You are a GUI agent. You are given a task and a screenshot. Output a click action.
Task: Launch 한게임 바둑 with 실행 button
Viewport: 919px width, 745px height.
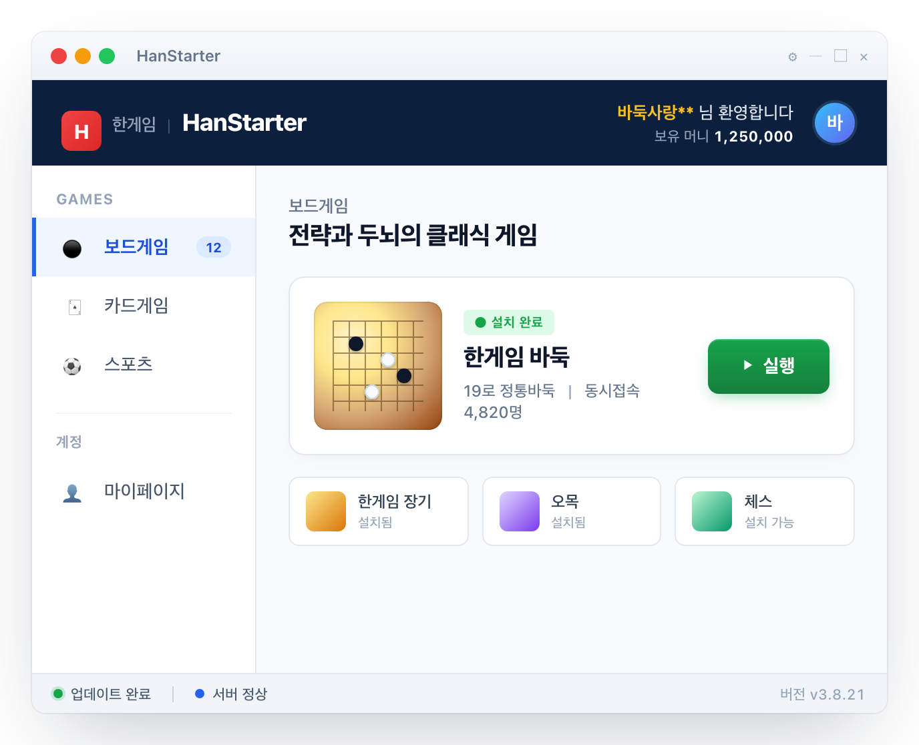[x=769, y=366]
